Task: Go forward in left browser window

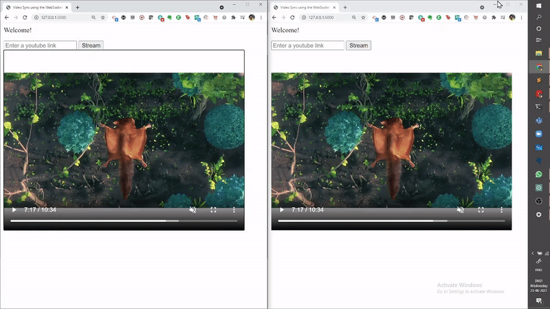Action: pyautogui.click(x=16, y=18)
